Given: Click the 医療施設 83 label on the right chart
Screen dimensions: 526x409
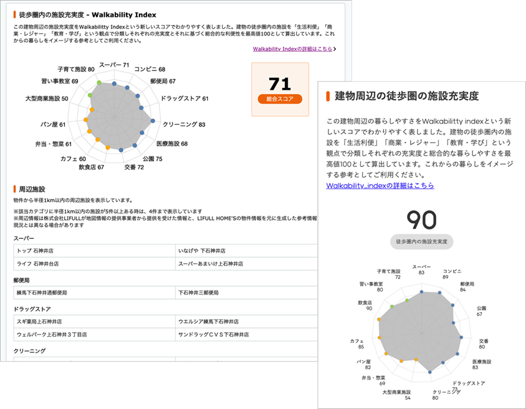Looking at the screenshot, I should pos(482,364).
